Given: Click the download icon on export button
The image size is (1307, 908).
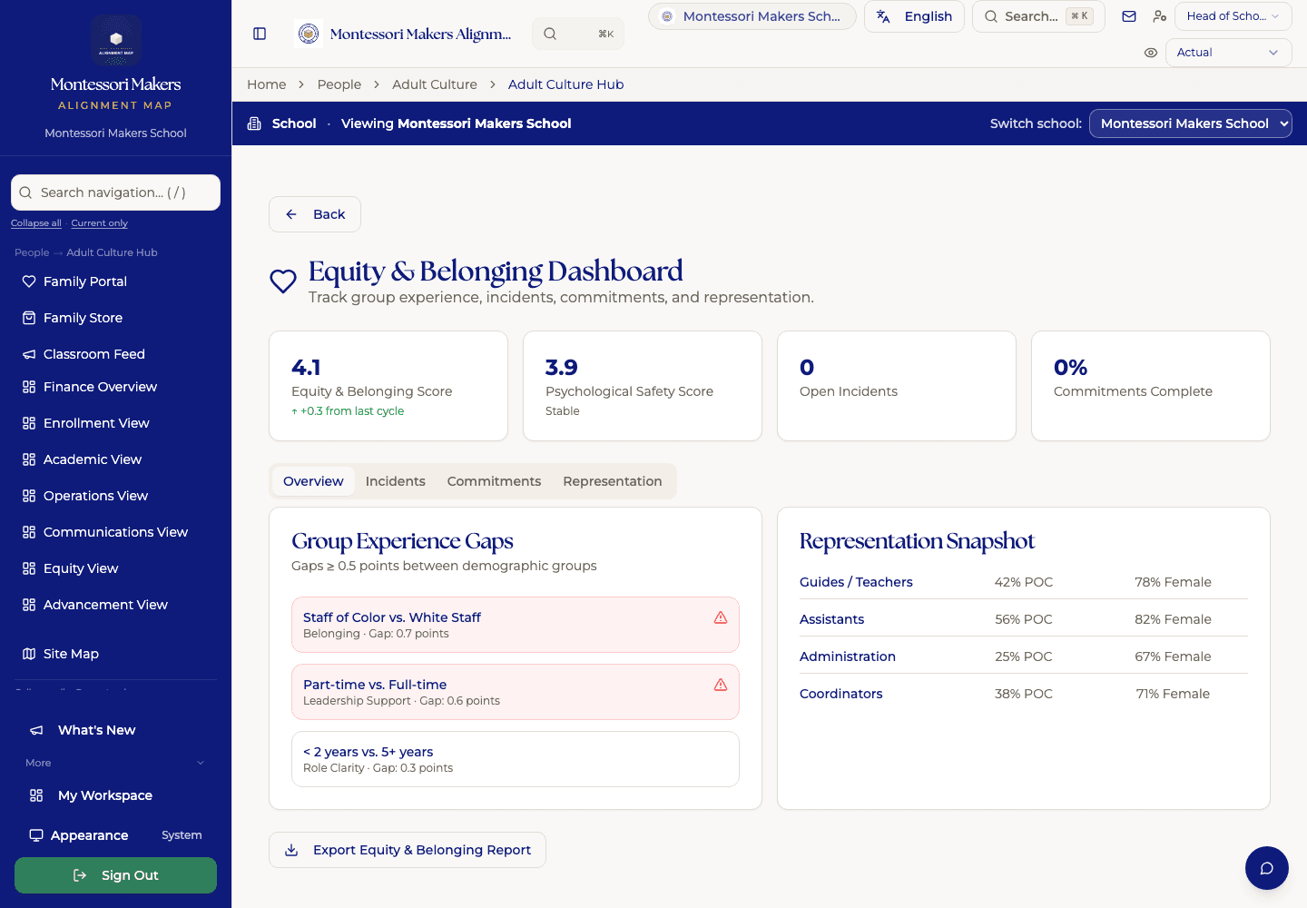Looking at the screenshot, I should [291, 850].
